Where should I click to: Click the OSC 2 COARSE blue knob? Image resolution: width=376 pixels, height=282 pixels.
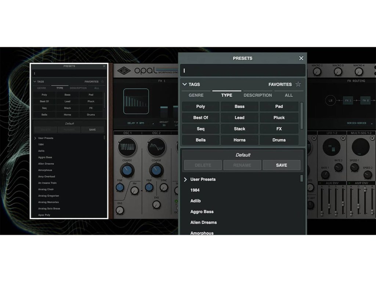(156, 170)
